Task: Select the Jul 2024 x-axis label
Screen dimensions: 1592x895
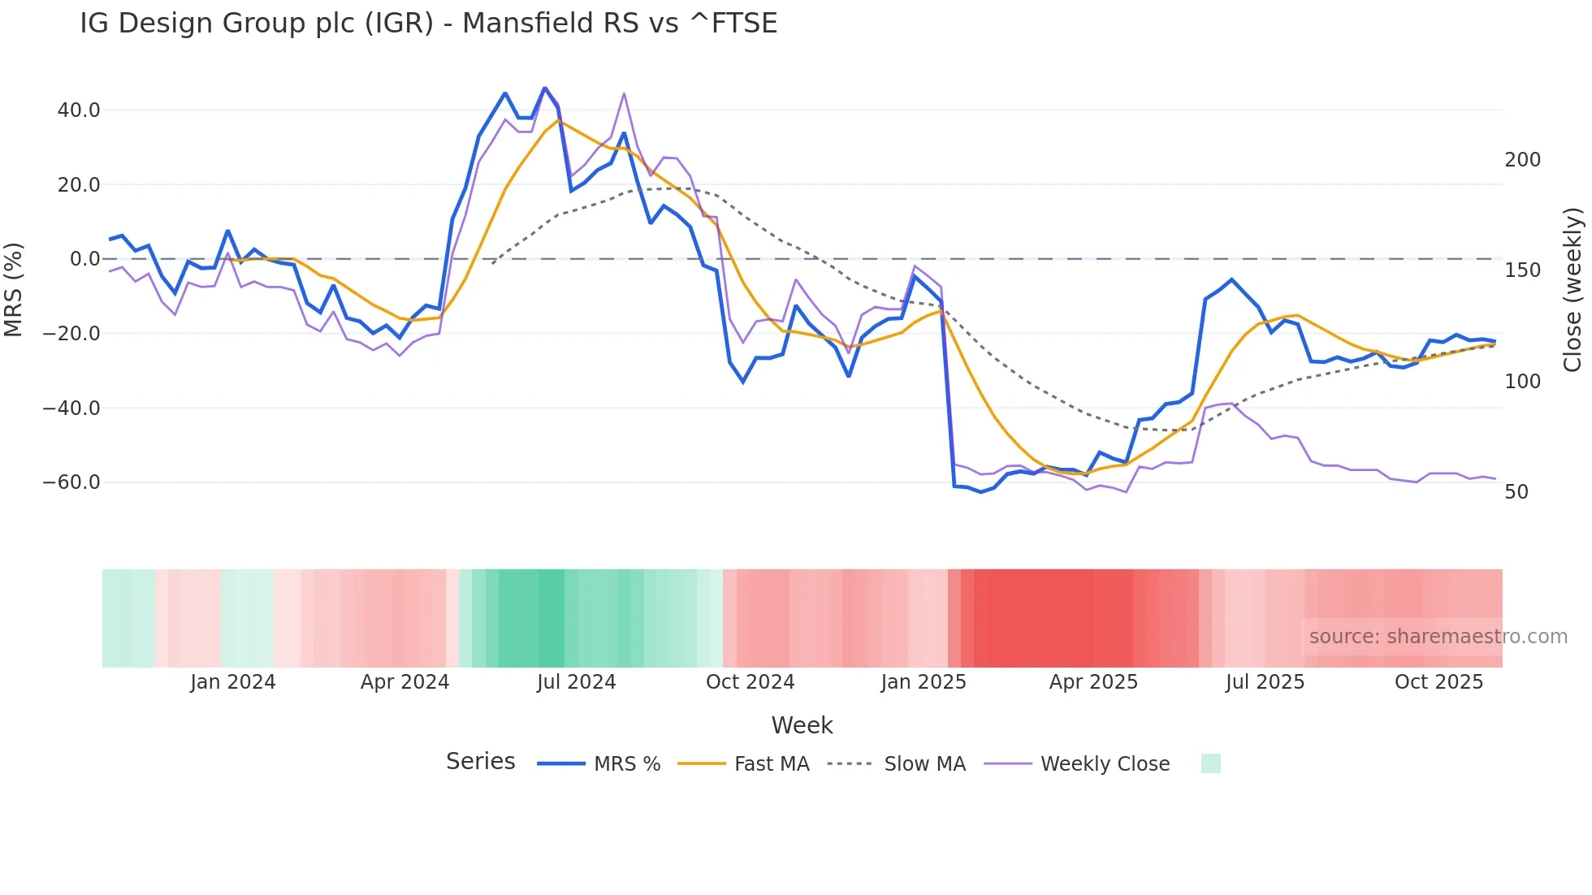Action: pyautogui.click(x=577, y=682)
